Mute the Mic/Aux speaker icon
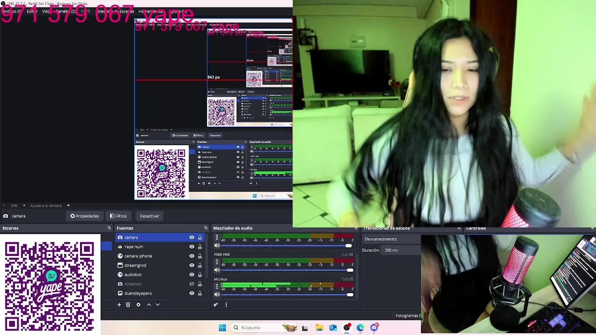The width and height of the screenshot is (596, 335). click(217, 294)
